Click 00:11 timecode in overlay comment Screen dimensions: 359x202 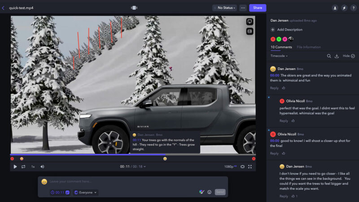tap(137, 140)
